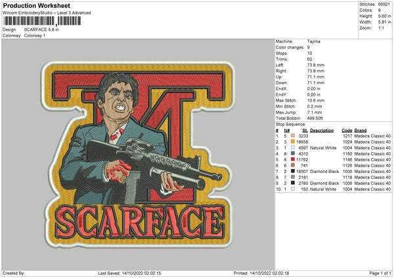The height and width of the screenshot is (278, 394).
Task: Click thread code 1024
Action: (x=347, y=142)
